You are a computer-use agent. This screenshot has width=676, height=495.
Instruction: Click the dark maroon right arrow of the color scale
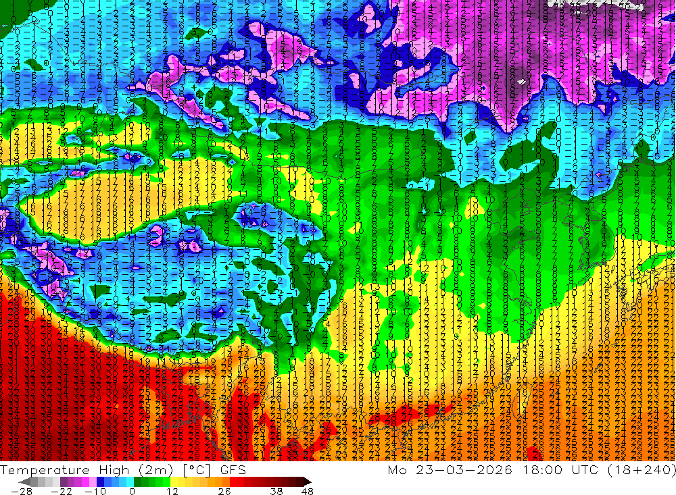point(308,482)
